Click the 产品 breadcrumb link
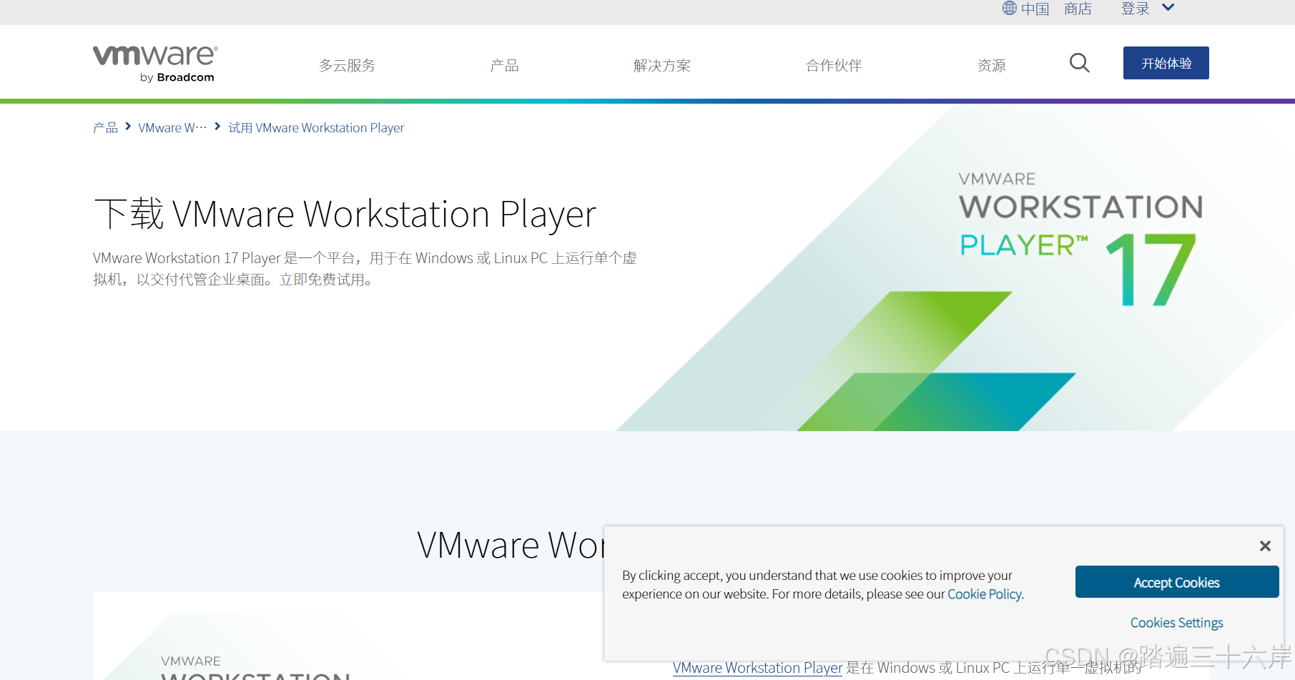Viewport: 1295px width, 680px height. tap(105, 128)
